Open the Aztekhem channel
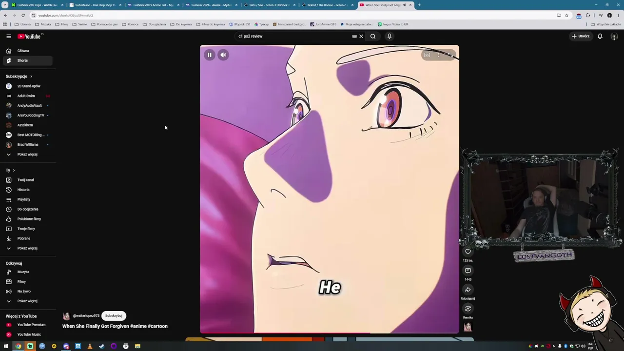Viewport: 624px width, 351px height. [x=27, y=125]
